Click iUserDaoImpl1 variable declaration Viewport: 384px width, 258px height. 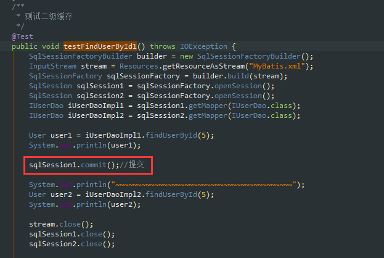(96, 106)
